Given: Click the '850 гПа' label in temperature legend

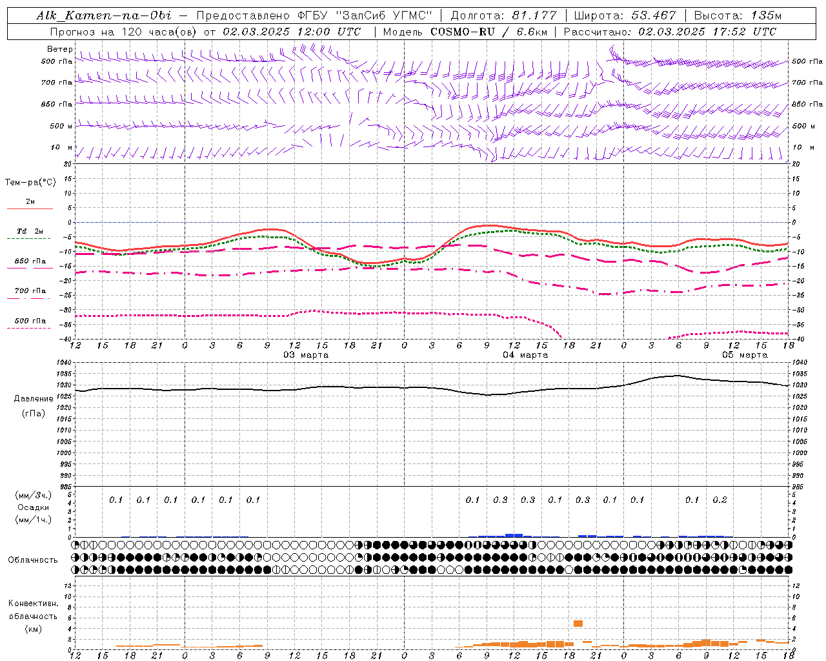Looking at the screenshot, I should pyautogui.click(x=30, y=261).
